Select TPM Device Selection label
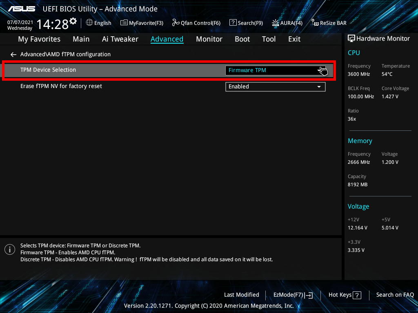Viewport: 418px width, 313px height. click(x=48, y=70)
